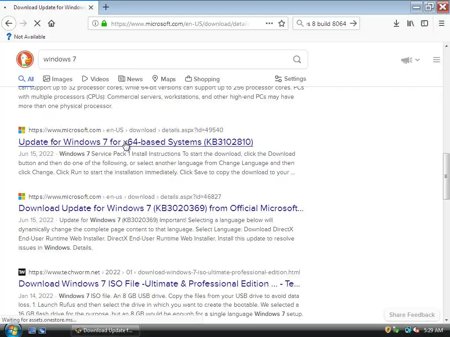The height and width of the screenshot is (337, 450).
Task: Bookmark this page with the star icon
Action: 282,24
